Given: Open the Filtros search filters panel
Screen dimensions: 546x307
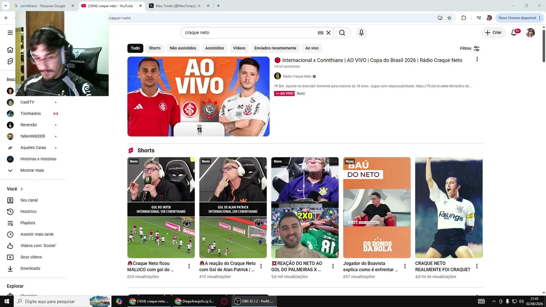Looking at the screenshot, I should pos(470,49).
